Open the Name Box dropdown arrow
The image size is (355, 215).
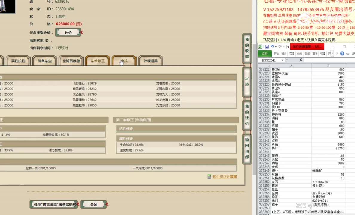(282, 60)
